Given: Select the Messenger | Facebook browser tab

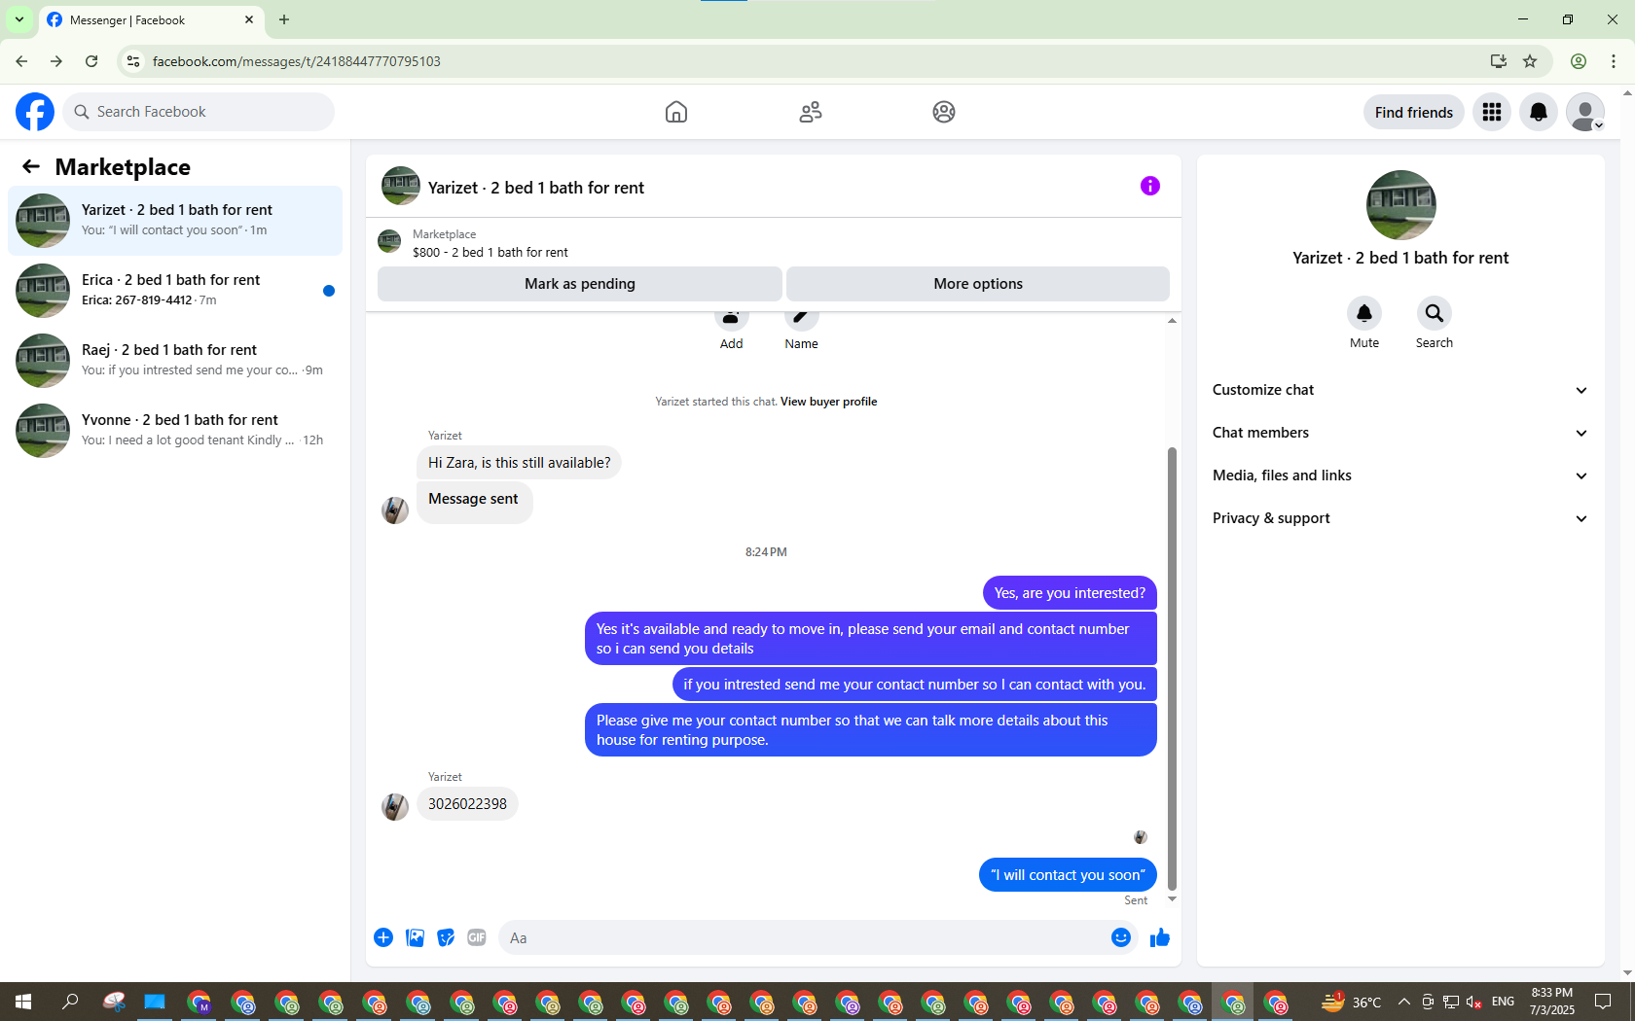Looking at the screenshot, I should (151, 20).
